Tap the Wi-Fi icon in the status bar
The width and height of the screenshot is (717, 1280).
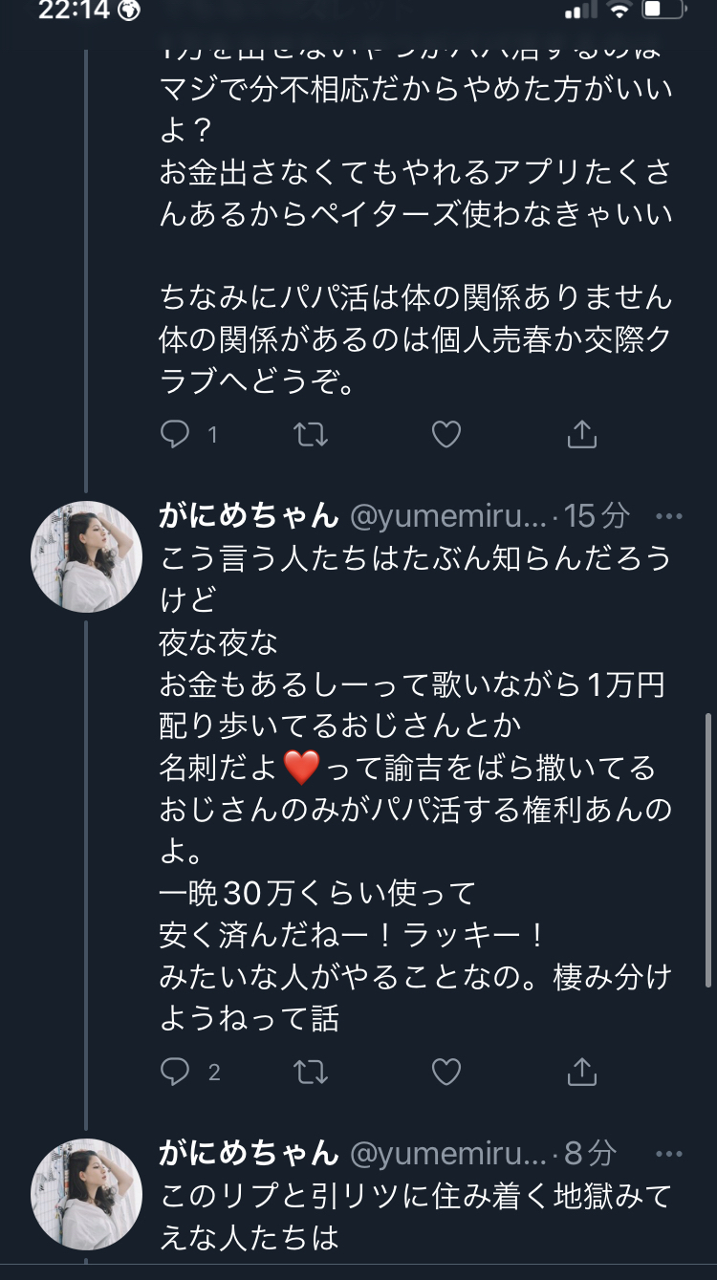point(620,11)
